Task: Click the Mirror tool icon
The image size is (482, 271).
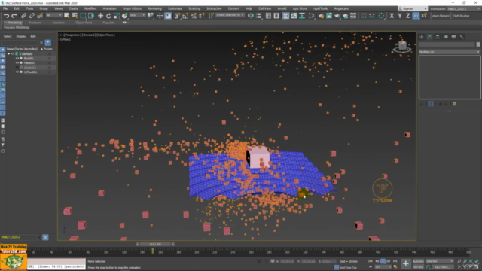Action: pos(251,16)
